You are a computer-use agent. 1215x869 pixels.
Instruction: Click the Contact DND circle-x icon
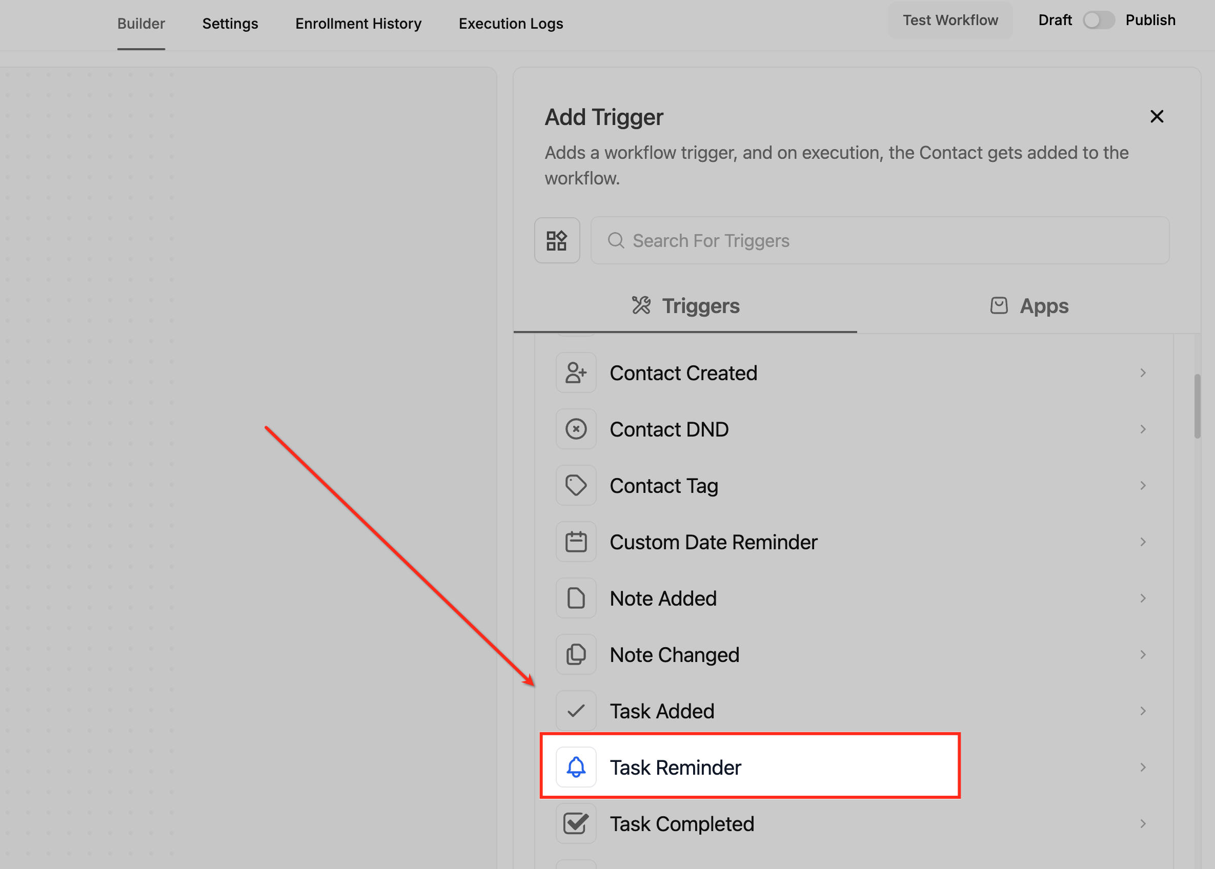click(x=576, y=429)
